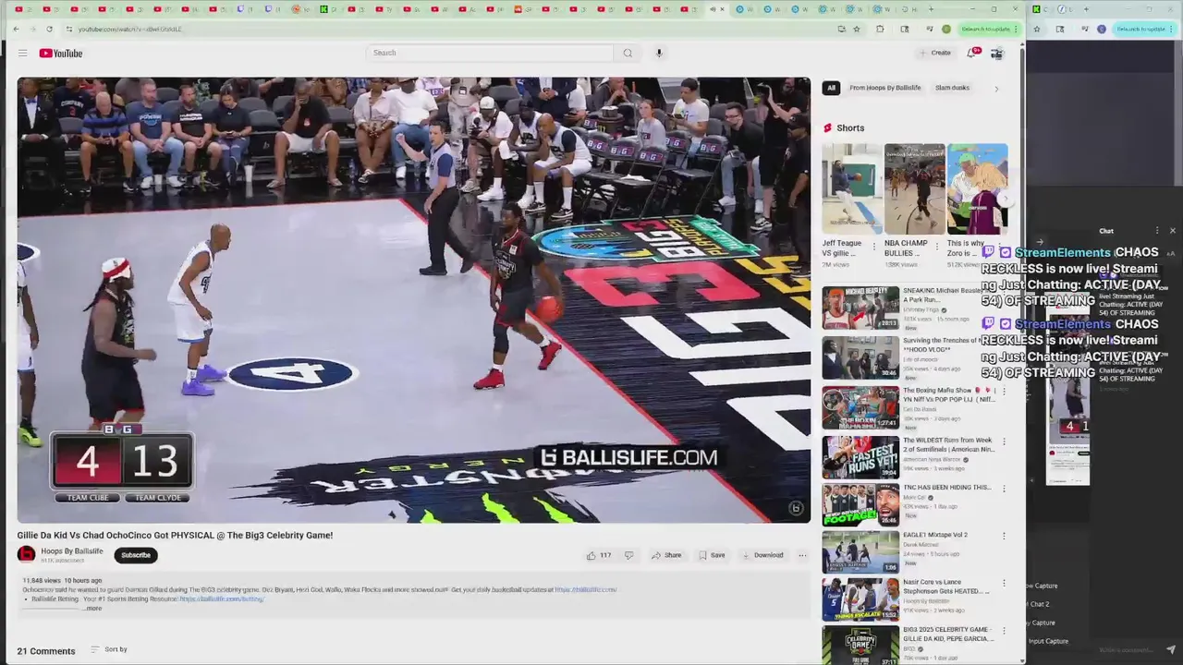Reload the page in the browser
Viewport: 1183px width, 665px height.
(x=49, y=29)
